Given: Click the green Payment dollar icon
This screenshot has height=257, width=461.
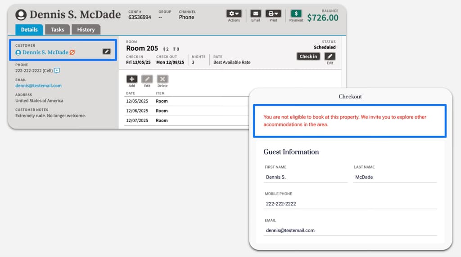Looking at the screenshot, I should point(296,13).
